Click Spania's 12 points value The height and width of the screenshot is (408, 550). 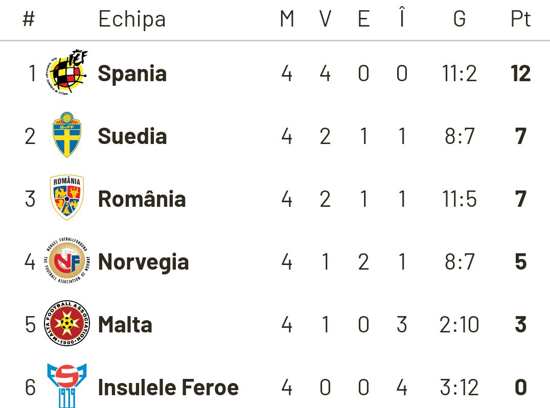520,74
